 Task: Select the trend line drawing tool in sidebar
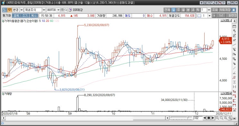pyautogui.click(x=234, y=45)
